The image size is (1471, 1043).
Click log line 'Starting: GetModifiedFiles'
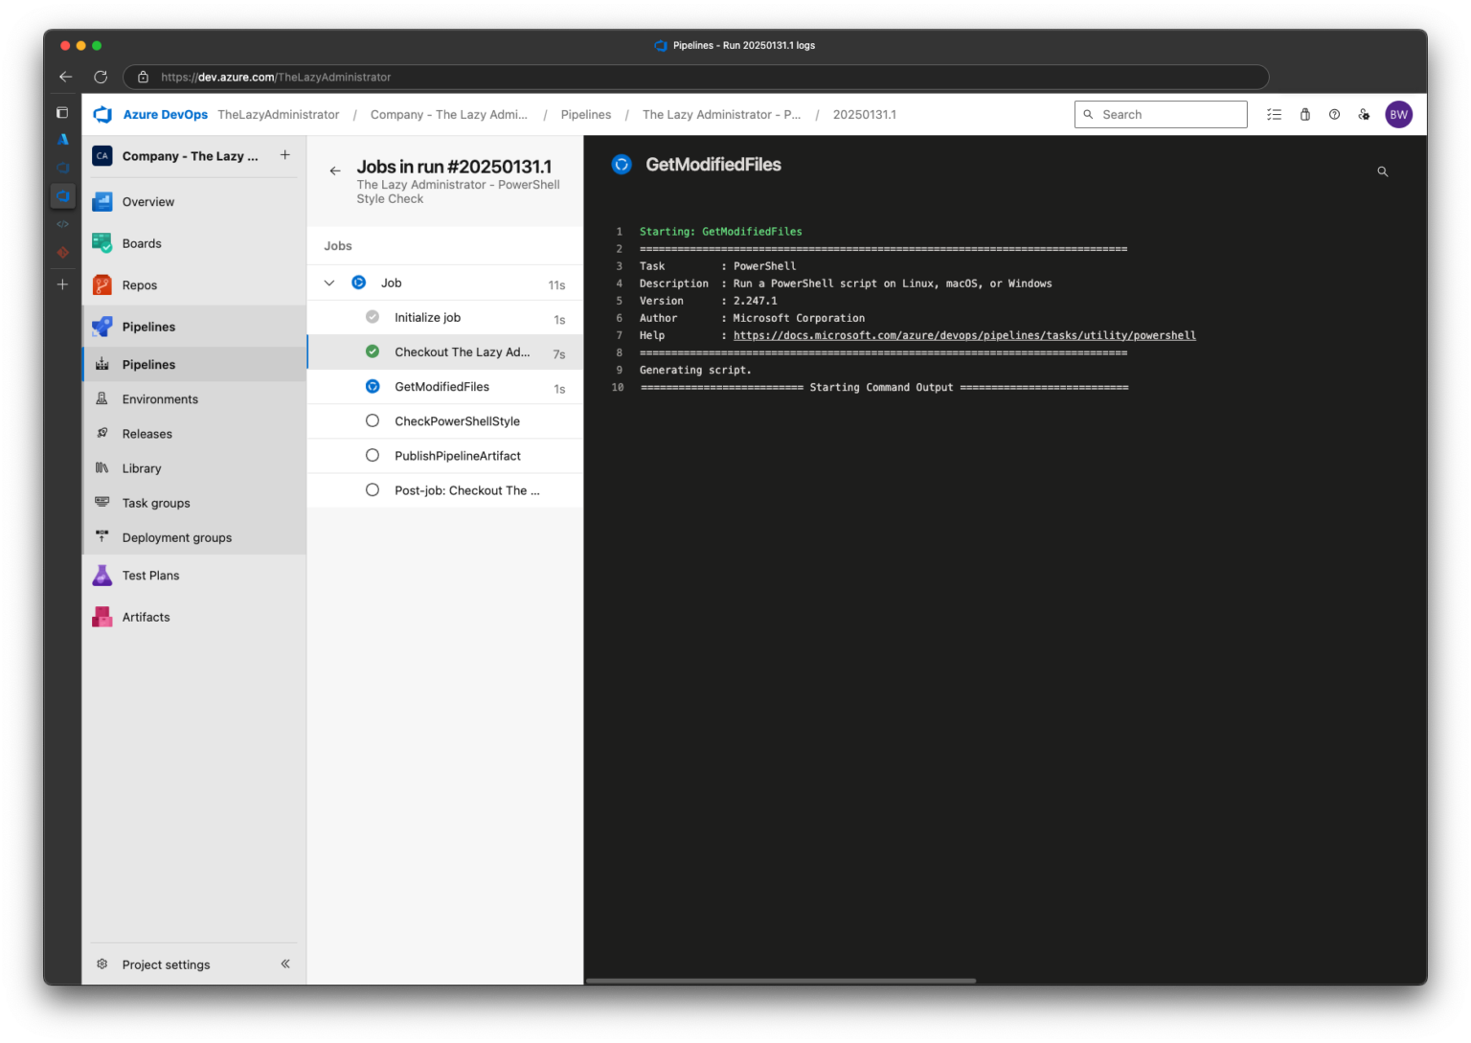pos(721,232)
